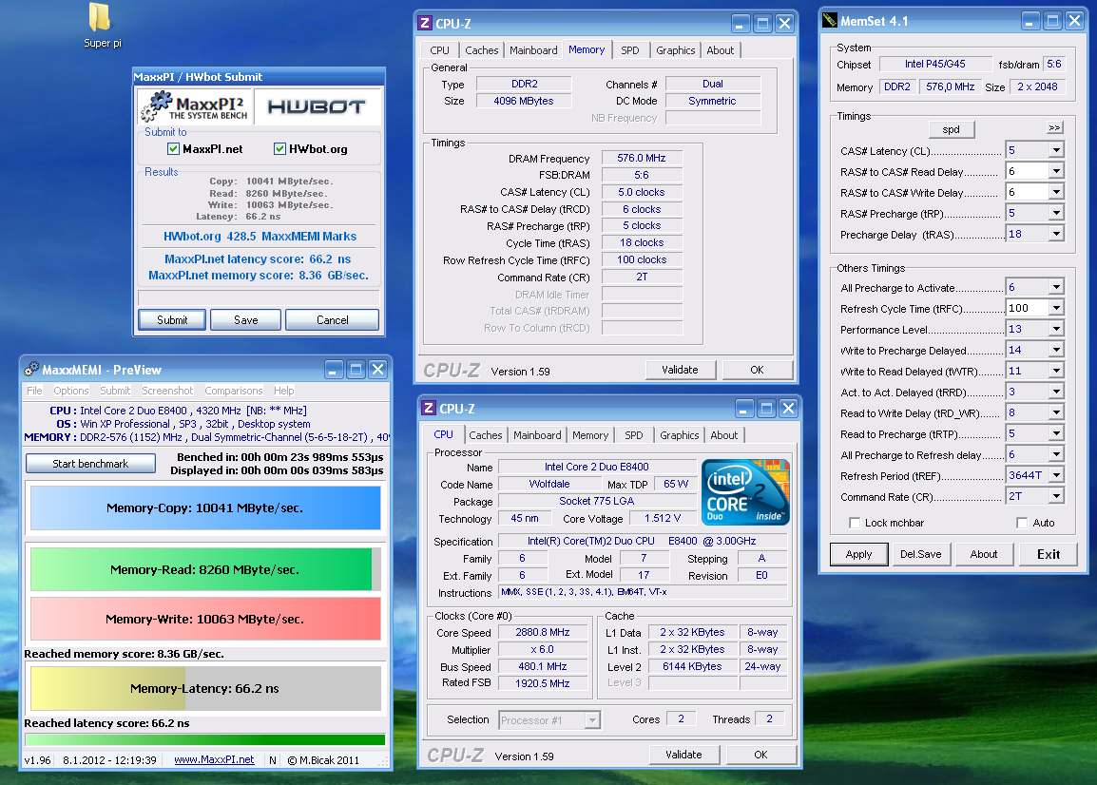Click Validate in CPU-Z Memory window
This screenshot has width=1097, height=785.
pos(680,370)
